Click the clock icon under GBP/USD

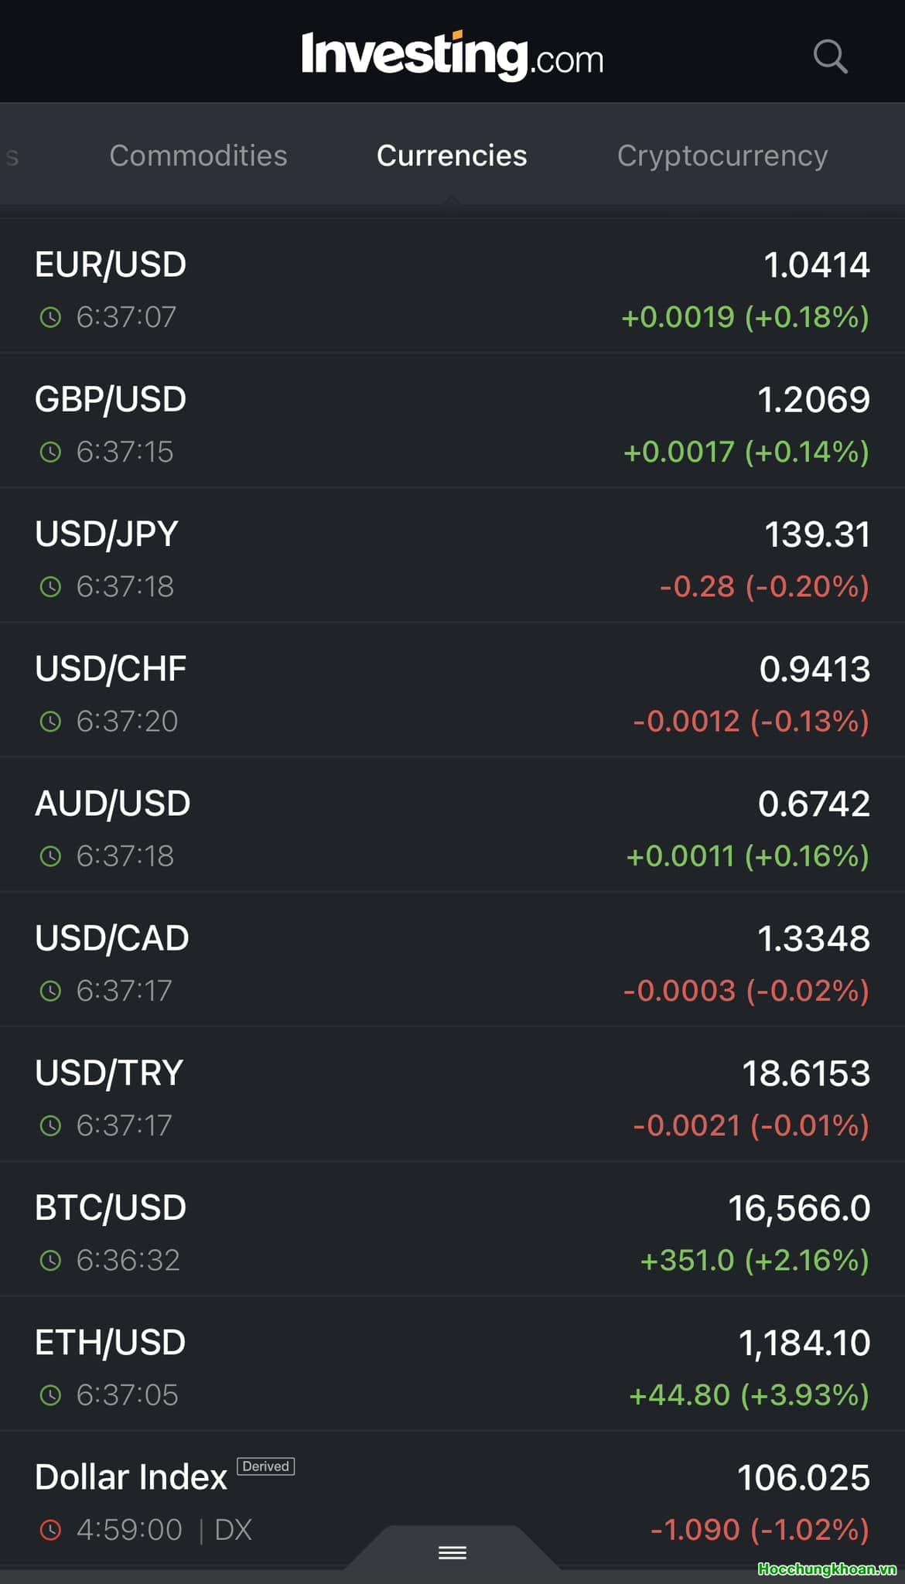pyautogui.click(x=50, y=452)
